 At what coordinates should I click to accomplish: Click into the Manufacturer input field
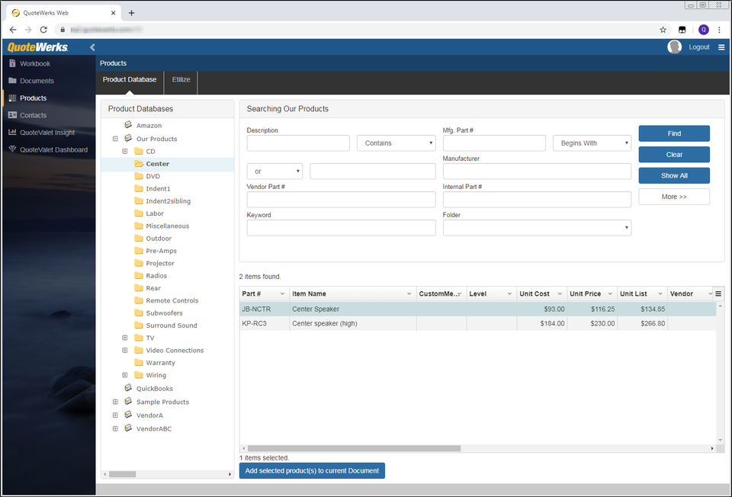(x=537, y=172)
